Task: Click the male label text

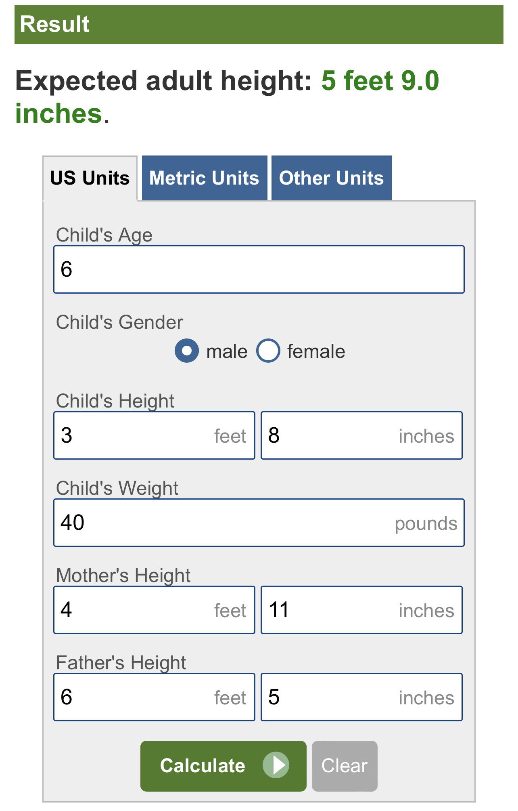Action: pyautogui.click(x=227, y=351)
